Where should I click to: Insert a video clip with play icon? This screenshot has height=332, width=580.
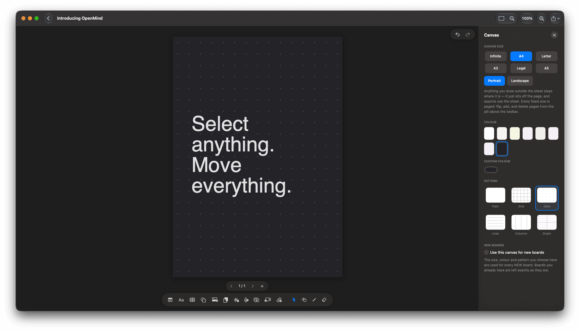[256, 300]
